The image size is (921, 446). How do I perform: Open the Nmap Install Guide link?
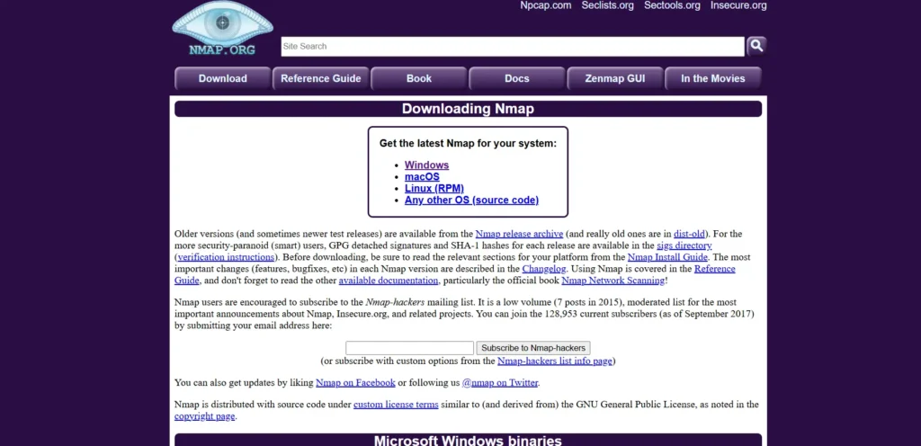pyautogui.click(x=668, y=257)
